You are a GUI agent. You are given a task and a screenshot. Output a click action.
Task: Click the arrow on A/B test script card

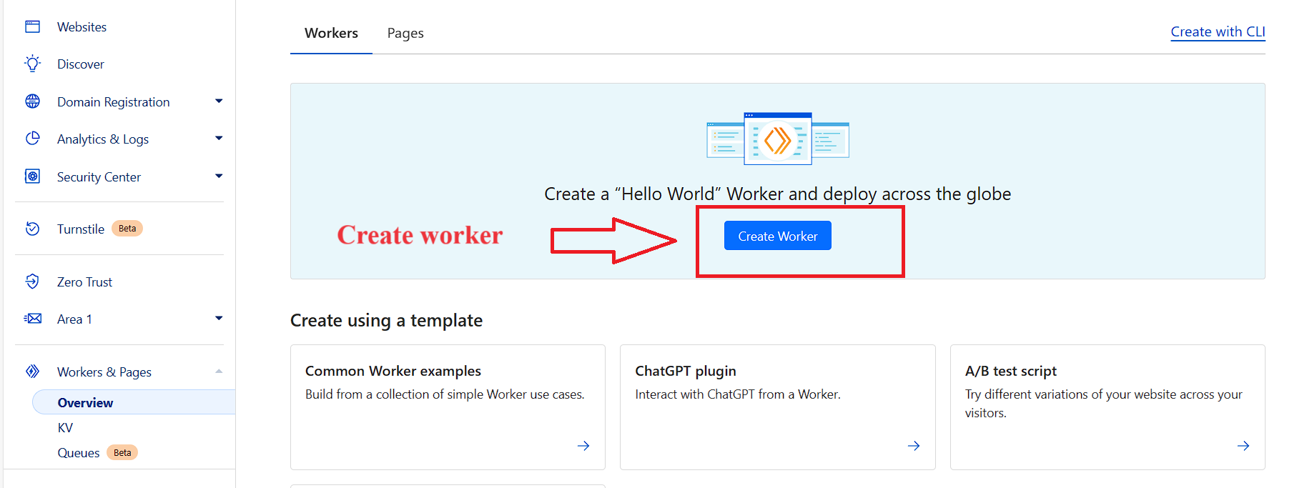1243,446
